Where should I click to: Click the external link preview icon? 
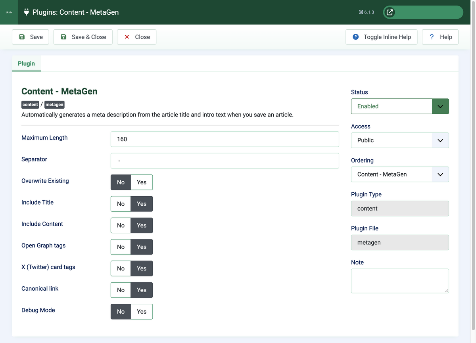click(390, 12)
